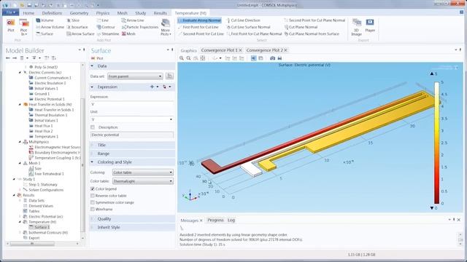The height and width of the screenshot is (262, 467).
Task: Choose Cut Line Direction tool
Action: click(243, 20)
